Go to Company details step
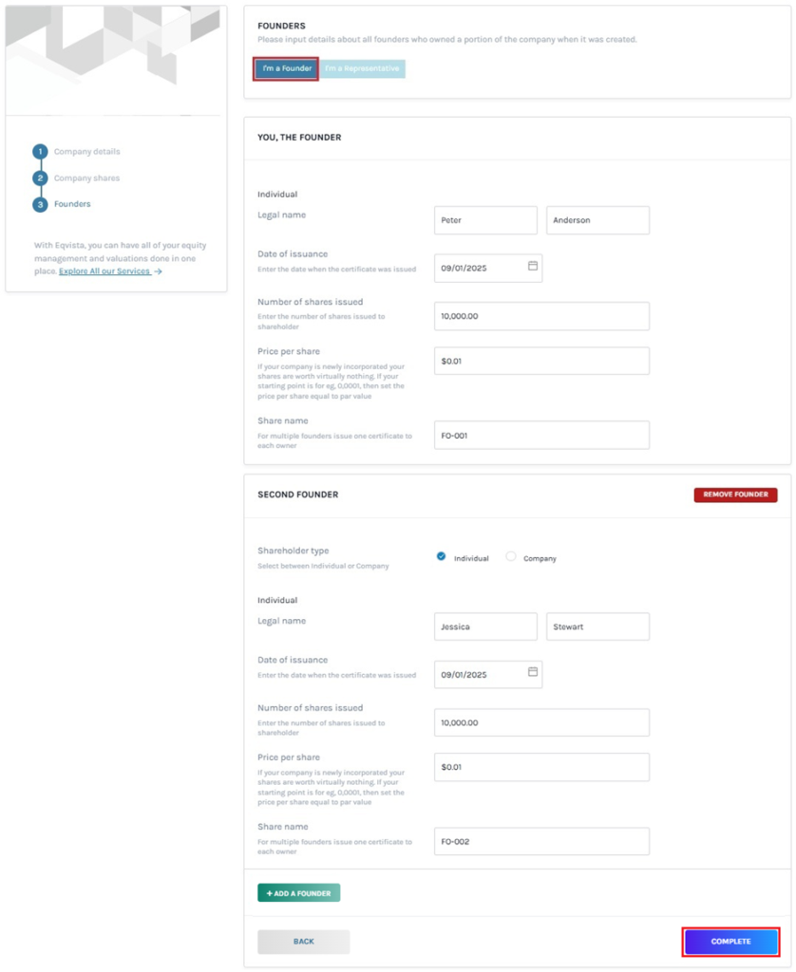 pos(86,152)
